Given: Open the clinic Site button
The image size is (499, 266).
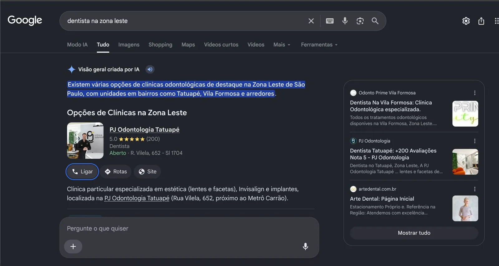Looking at the screenshot, I should [x=147, y=171].
